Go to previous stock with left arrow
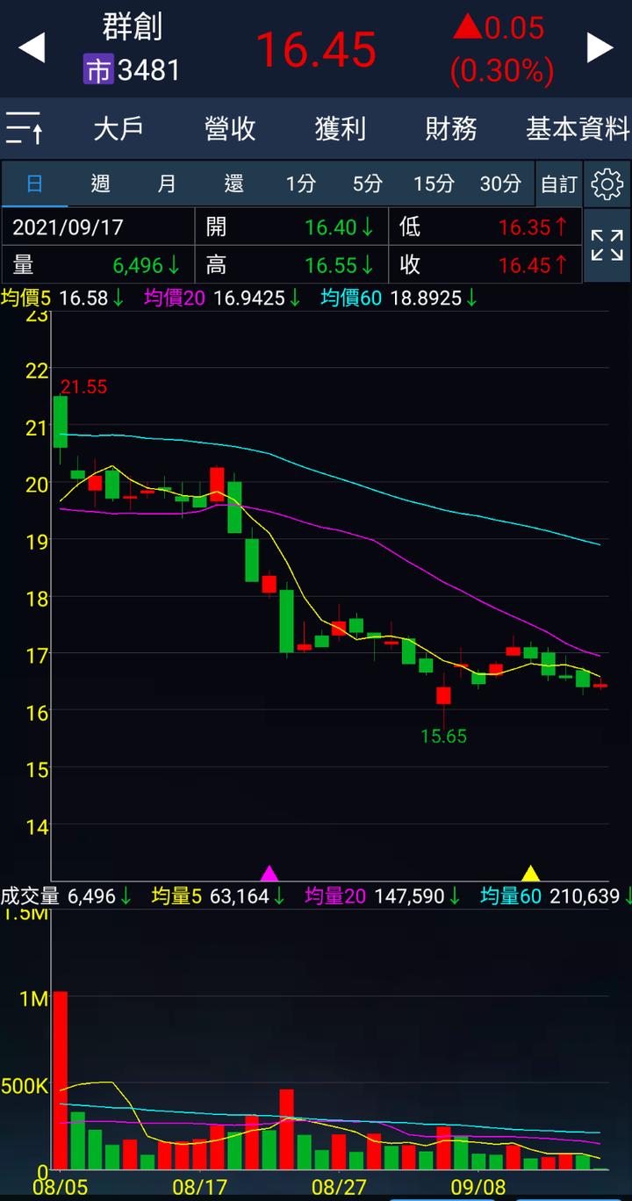Image resolution: width=632 pixels, height=1201 pixels. (32, 47)
